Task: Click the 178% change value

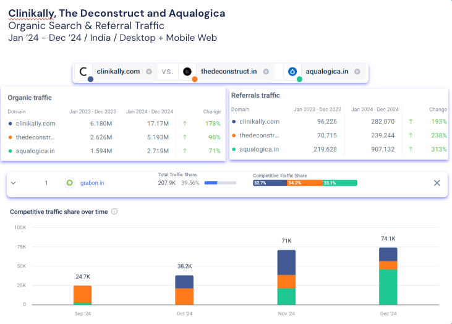Action: 213,124
